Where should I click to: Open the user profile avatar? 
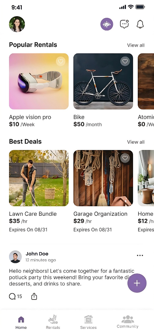click(x=17, y=24)
